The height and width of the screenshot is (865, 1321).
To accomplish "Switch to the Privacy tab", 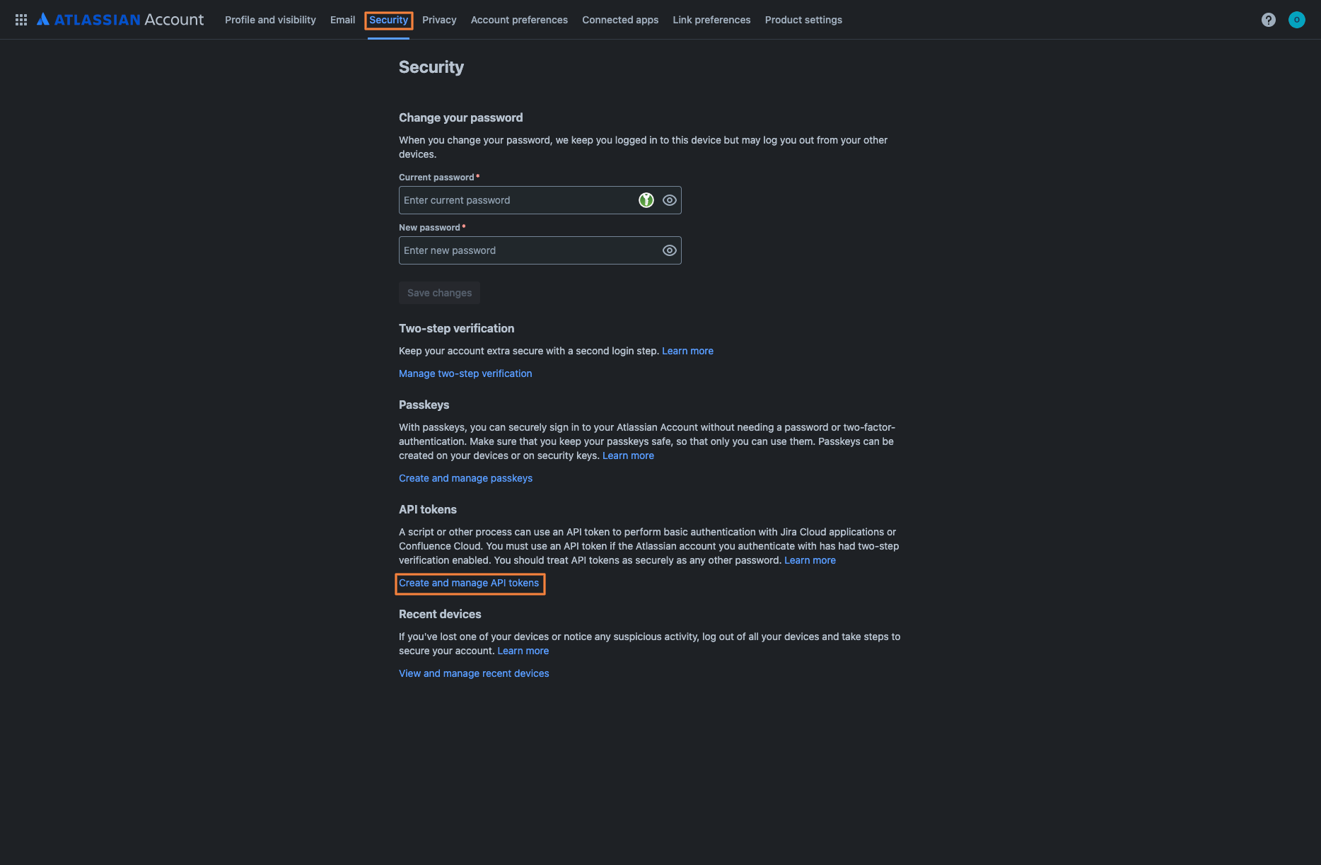I will coord(439,20).
